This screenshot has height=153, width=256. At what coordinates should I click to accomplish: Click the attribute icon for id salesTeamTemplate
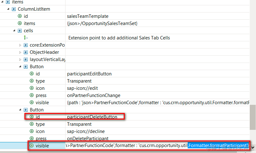[x=20, y=16]
